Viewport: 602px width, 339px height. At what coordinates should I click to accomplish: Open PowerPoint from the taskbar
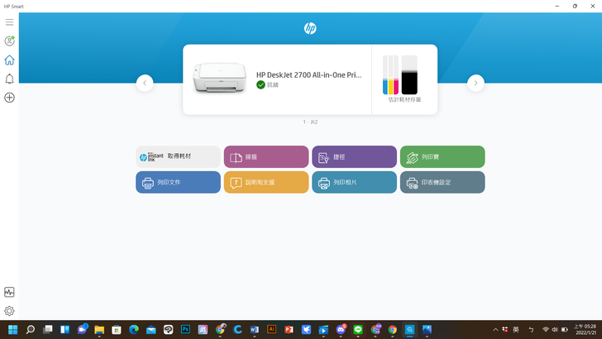click(x=289, y=329)
